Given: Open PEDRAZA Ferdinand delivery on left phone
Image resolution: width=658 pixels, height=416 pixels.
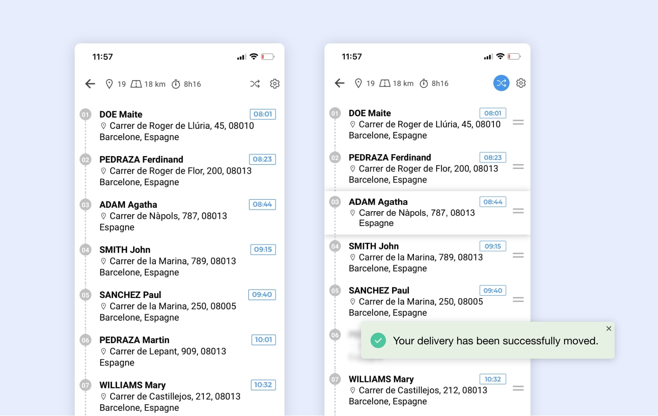Looking at the screenshot, I should 141,160.
